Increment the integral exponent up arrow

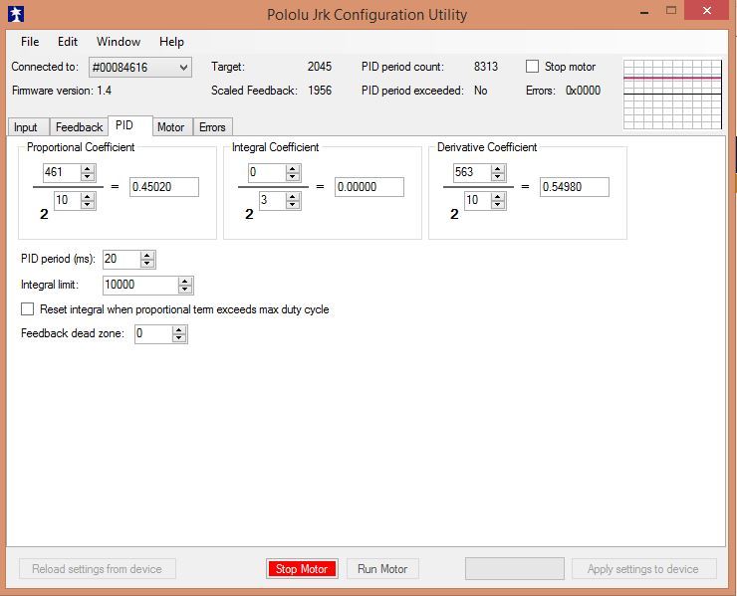point(293,197)
